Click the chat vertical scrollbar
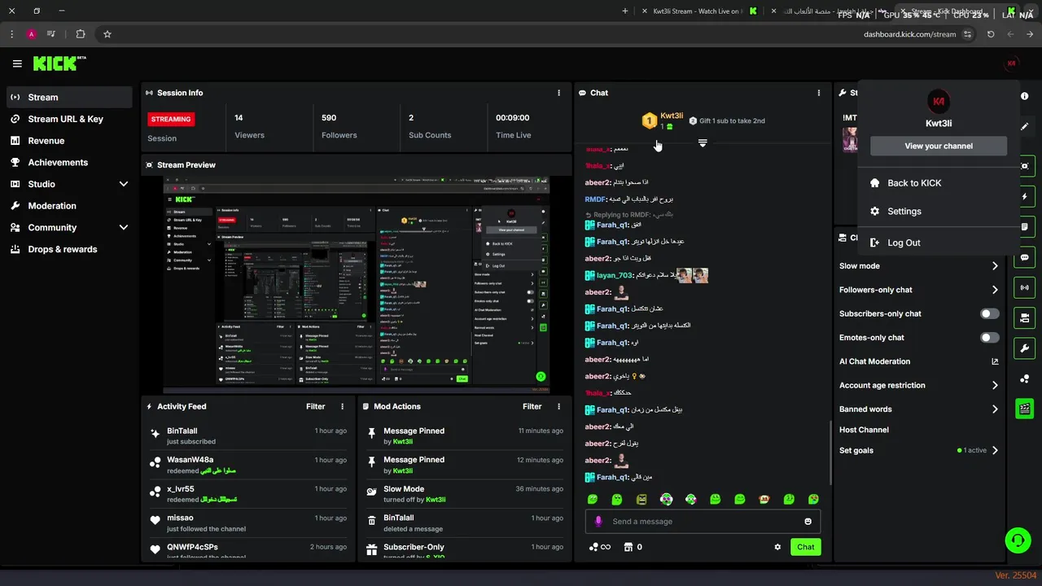1042x586 pixels. pyautogui.click(x=830, y=452)
